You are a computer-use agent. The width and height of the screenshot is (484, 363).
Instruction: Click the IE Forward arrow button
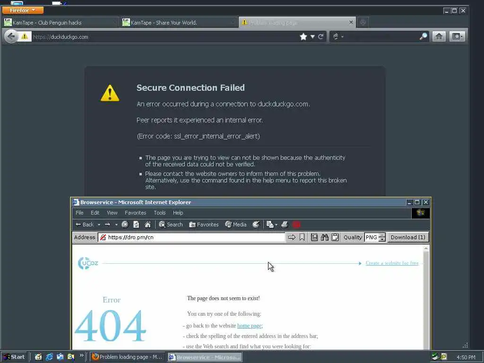coord(107,225)
